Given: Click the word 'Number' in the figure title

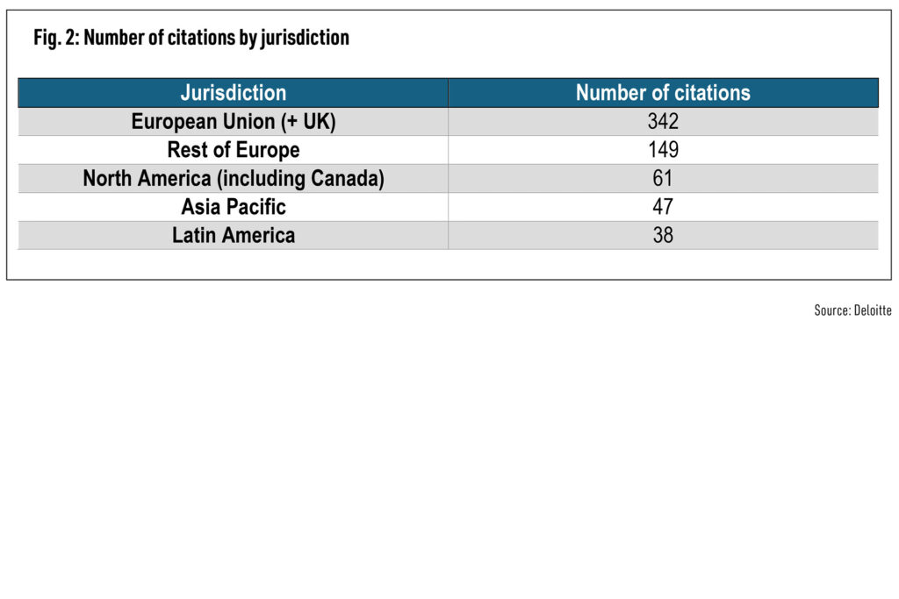Looking at the screenshot, I should tap(114, 38).
